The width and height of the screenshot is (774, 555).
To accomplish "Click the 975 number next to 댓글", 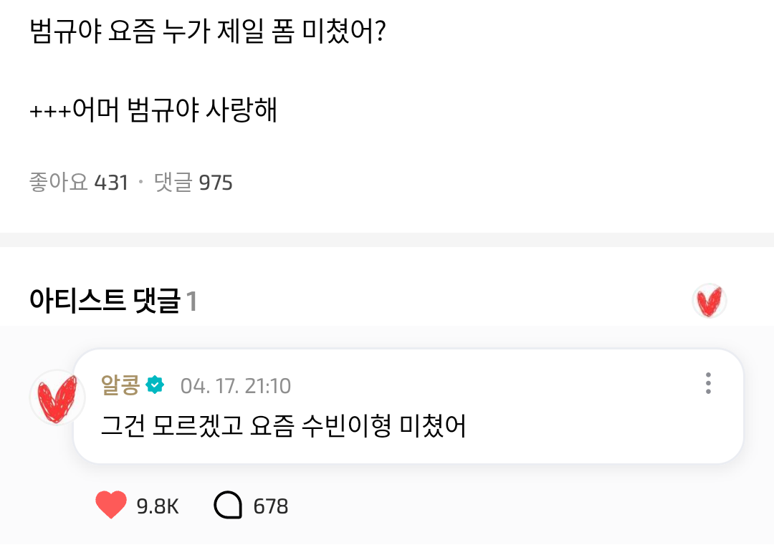I will 216,183.
